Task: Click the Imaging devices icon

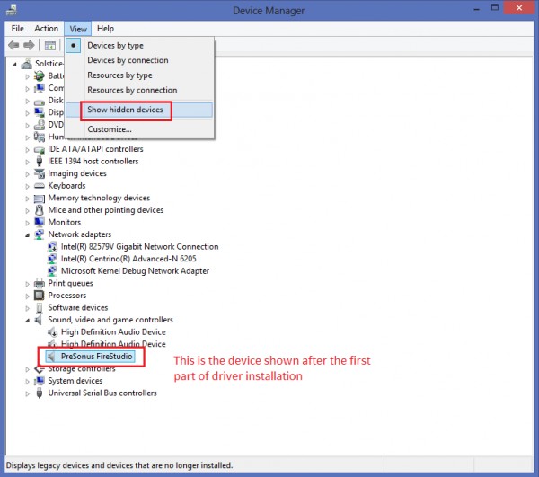Action: 40,173
